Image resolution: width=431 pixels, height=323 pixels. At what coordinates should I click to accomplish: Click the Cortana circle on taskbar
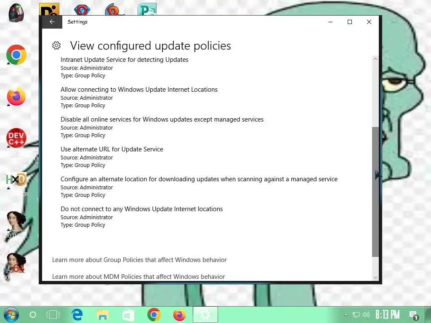[33, 315]
